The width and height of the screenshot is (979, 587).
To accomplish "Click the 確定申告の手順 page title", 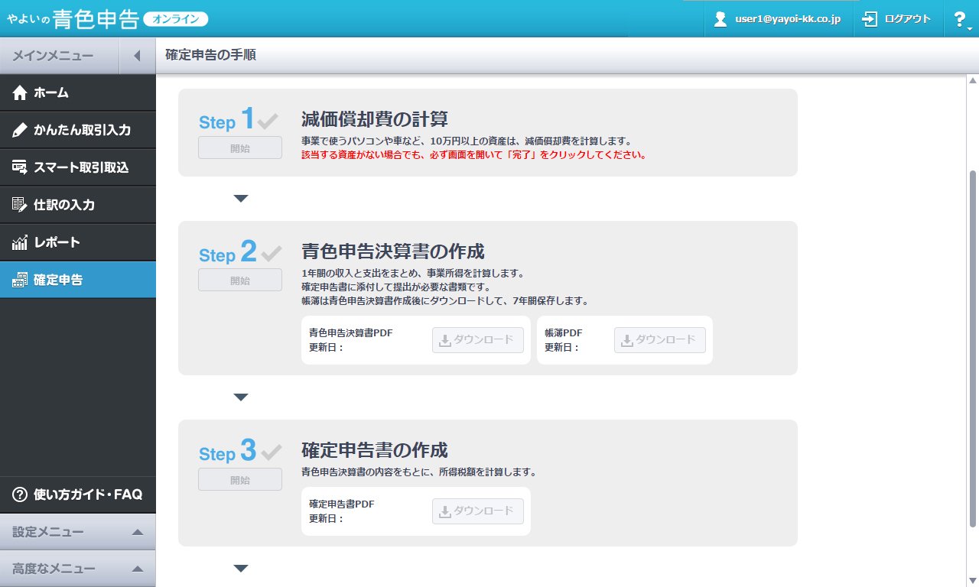I will [x=210, y=56].
